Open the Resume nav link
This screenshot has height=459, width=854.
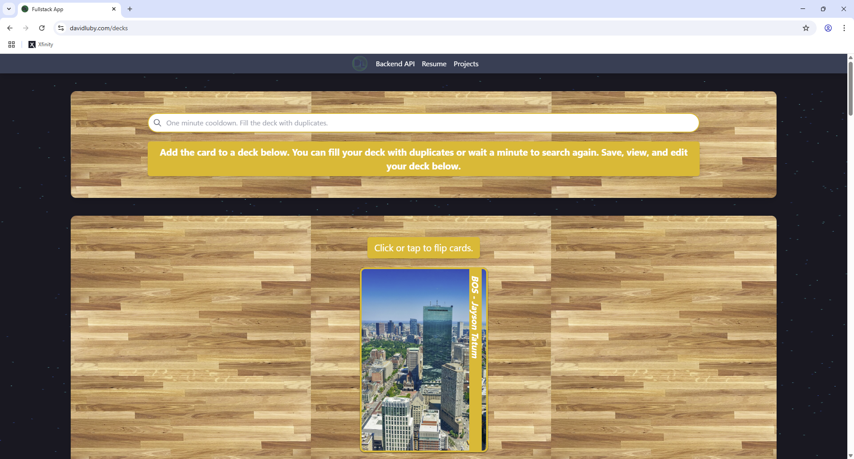pyautogui.click(x=434, y=64)
